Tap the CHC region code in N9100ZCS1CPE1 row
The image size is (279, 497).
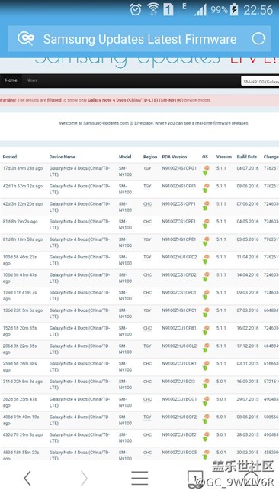148,222
